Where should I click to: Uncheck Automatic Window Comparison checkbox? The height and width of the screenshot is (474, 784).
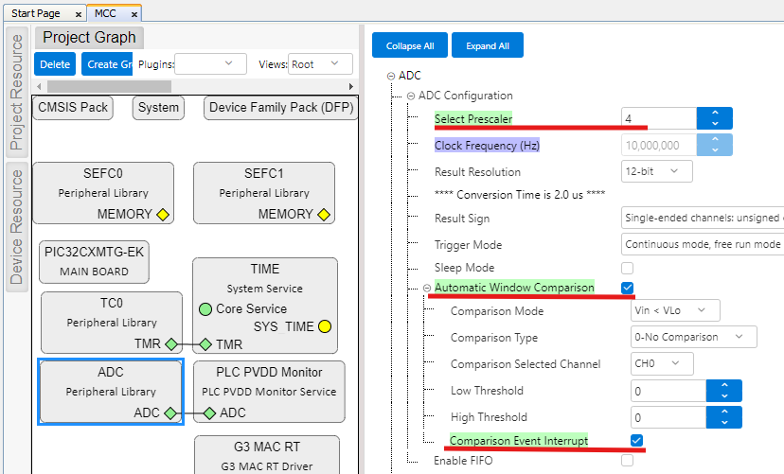tap(627, 288)
